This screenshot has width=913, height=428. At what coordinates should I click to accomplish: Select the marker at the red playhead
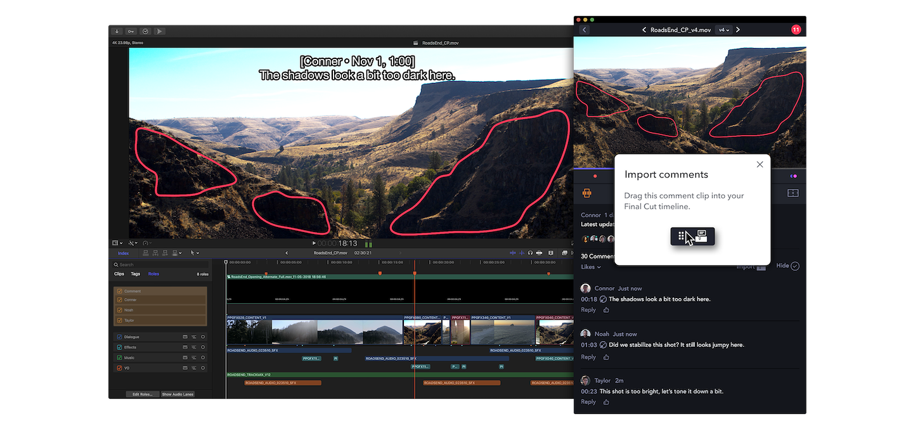pyautogui.click(x=415, y=273)
